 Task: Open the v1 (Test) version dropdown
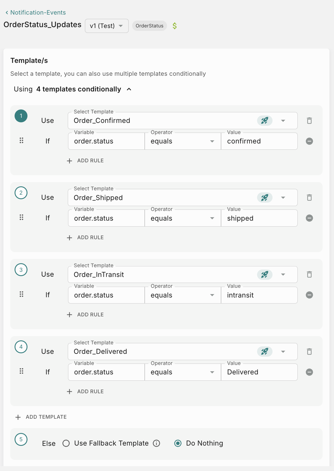[x=107, y=26]
